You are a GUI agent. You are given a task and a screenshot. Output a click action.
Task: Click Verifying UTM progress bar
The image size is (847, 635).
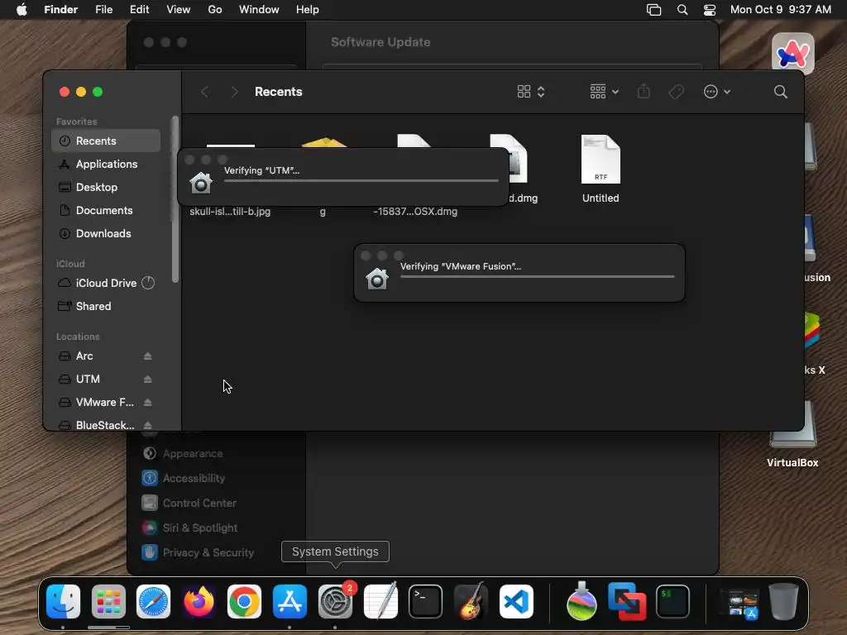[x=361, y=181]
